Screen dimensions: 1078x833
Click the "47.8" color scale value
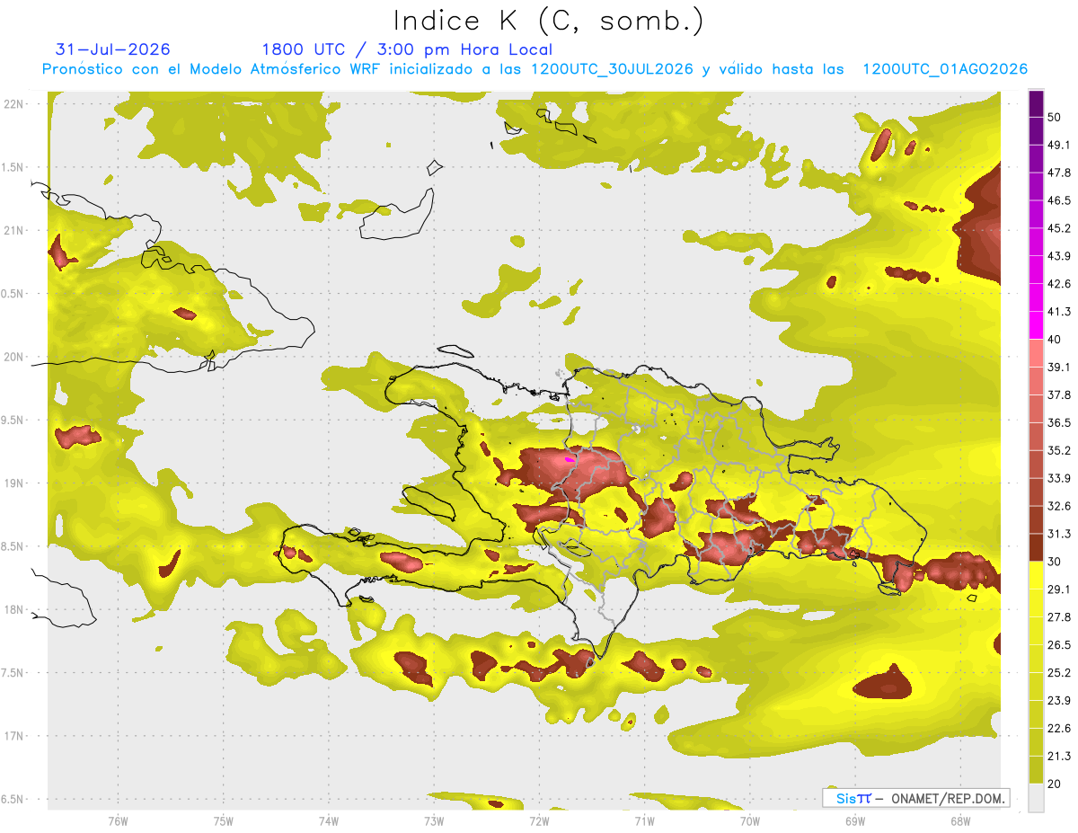pyautogui.click(x=1058, y=173)
